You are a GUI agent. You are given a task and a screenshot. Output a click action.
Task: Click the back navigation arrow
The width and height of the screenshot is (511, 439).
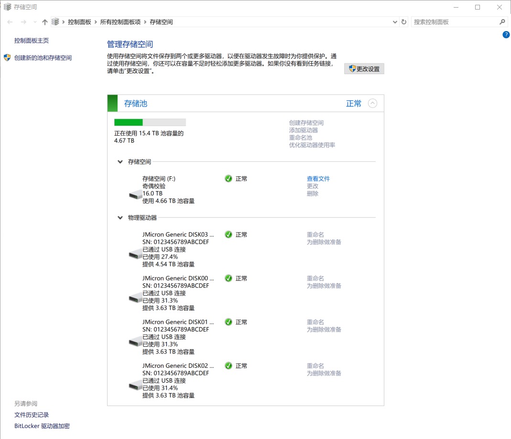click(x=10, y=22)
